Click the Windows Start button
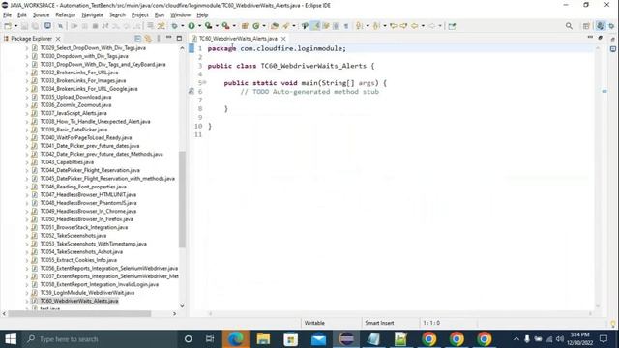 pyautogui.click(x=11, y=339)
